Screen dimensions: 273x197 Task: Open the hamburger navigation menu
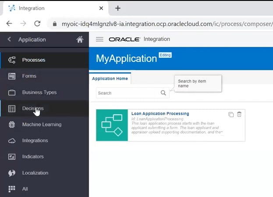point(99,39)
